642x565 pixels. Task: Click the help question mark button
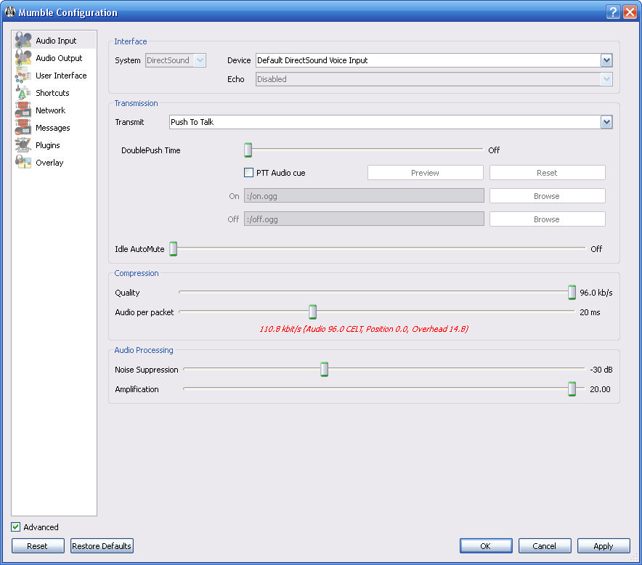[614, 12]
